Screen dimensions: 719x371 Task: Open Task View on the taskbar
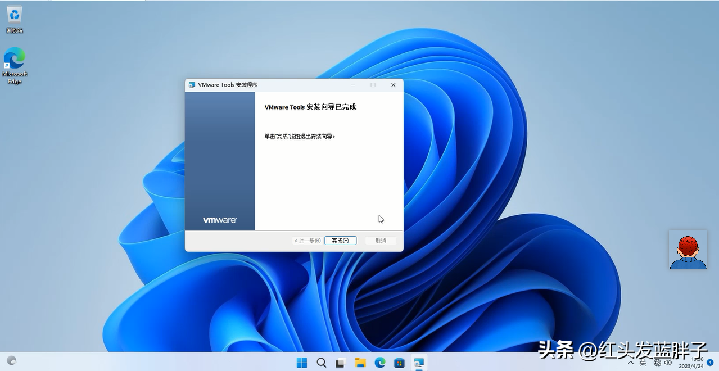point(340,363)
